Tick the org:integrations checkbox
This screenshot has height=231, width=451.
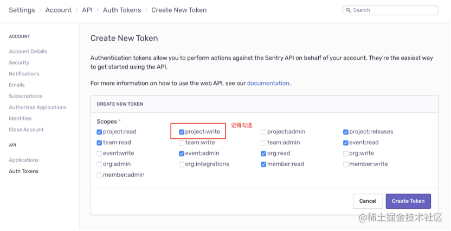click(182, 164)
